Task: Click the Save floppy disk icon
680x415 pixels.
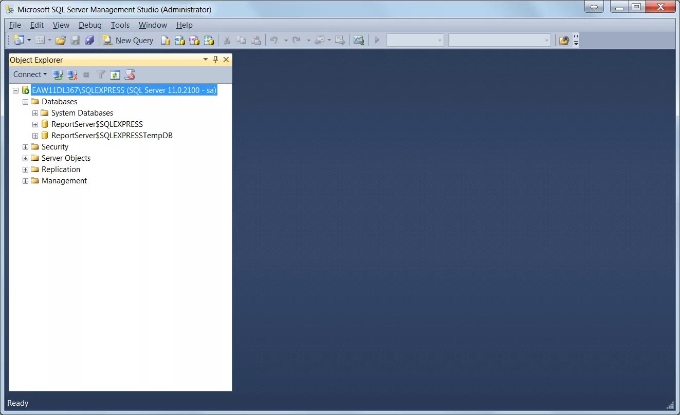Action: pyautogui.click(x=75, y=40)
